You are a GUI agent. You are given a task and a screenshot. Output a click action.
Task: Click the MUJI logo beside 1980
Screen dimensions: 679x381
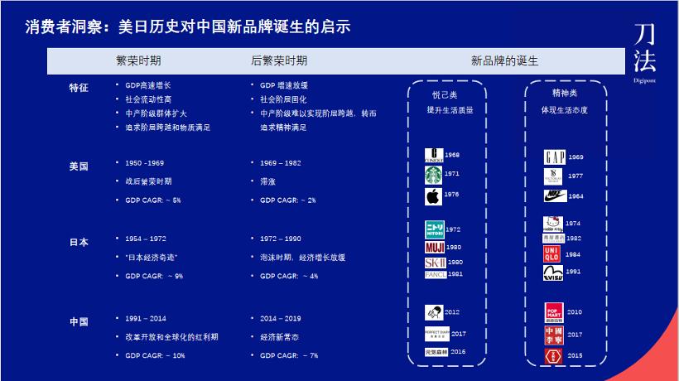click(435, 247)
